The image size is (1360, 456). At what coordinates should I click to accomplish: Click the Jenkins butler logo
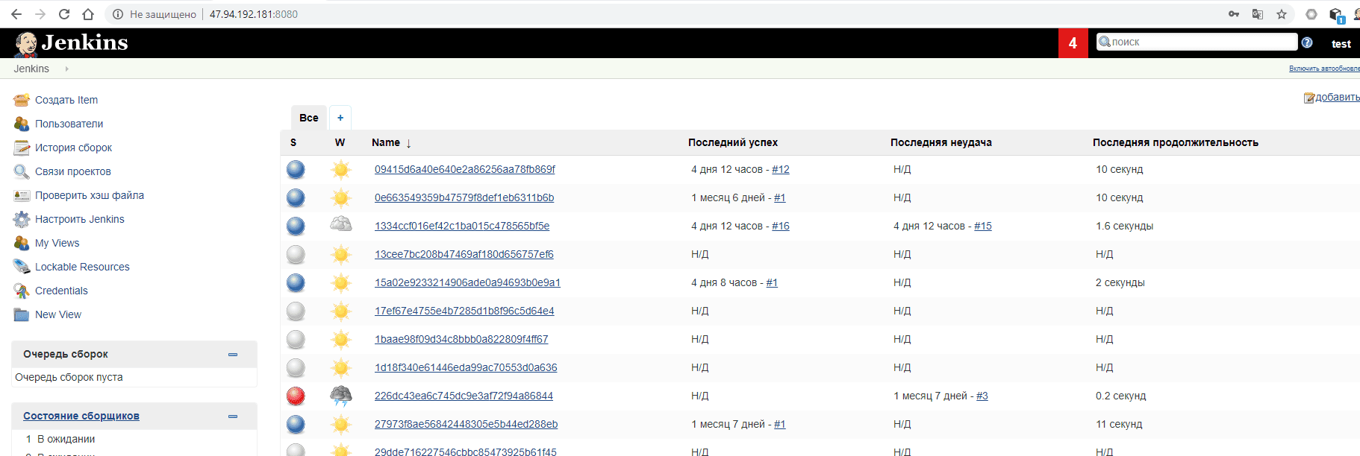(26, 44)
